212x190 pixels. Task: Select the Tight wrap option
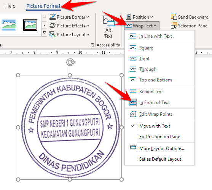[159, 59]
